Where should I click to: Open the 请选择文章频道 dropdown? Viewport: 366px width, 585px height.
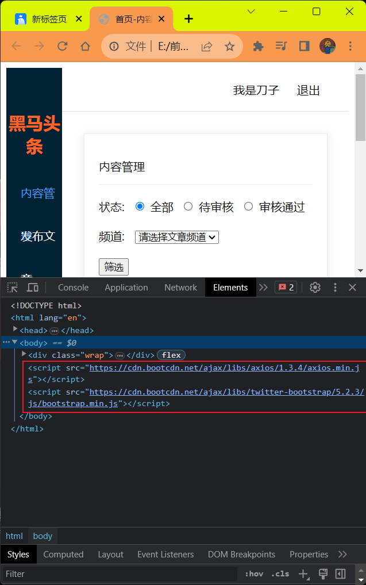pyautogui.click(x=177, y=238)
